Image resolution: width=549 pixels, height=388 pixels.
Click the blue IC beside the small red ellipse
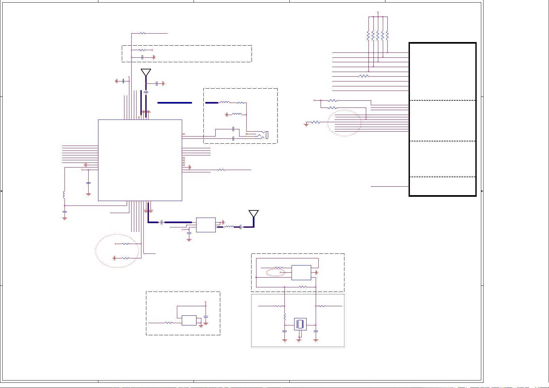point(301,273)
